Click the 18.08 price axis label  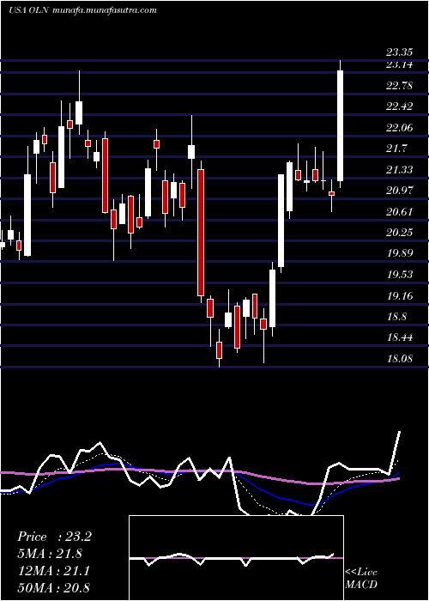click(x=399, y=359)
